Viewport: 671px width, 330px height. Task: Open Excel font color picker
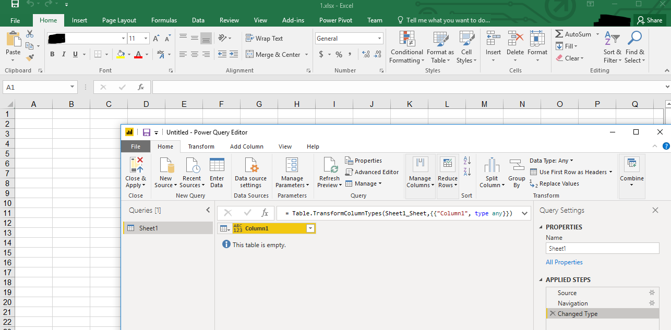click(147, 54)
